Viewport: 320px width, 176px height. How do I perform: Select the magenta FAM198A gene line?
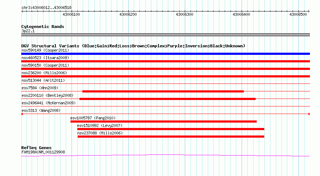pyautogui.click(x=165, y=156)
